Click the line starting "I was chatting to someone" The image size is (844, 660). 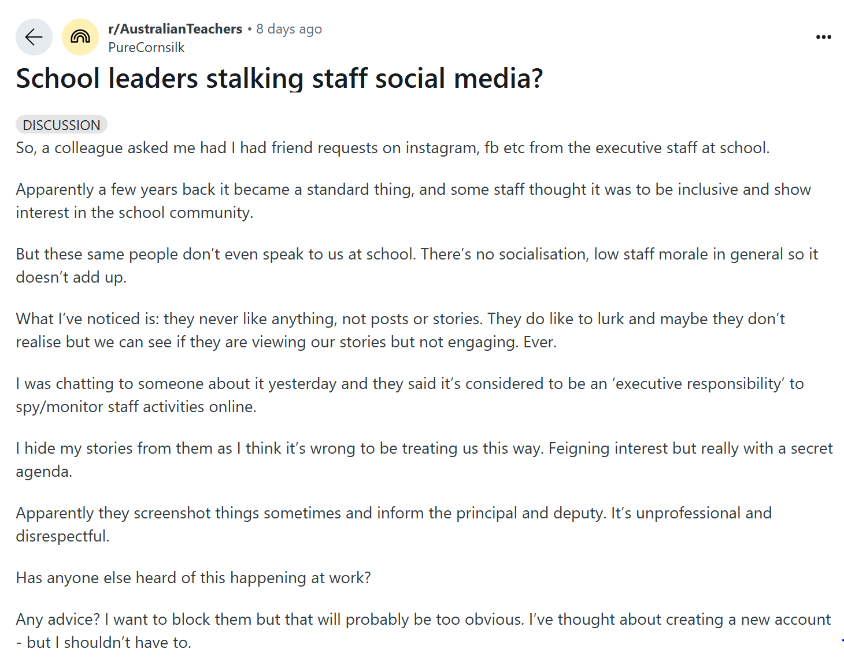coord(409,384)
